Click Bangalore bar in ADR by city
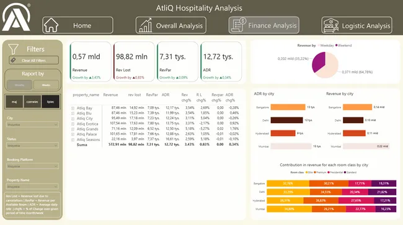The image size is (403, 225). (288, 107)
